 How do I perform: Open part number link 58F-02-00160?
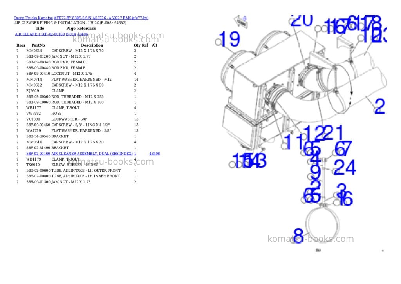tap(38, 154)
